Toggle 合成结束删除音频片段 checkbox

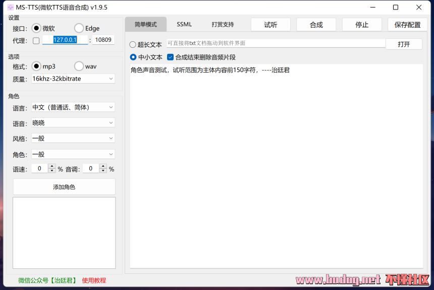(170, 57)
